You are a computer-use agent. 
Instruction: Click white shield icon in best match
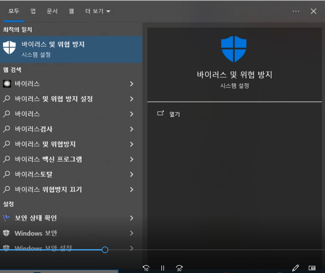pyautogui.click(x=9, y=47)
